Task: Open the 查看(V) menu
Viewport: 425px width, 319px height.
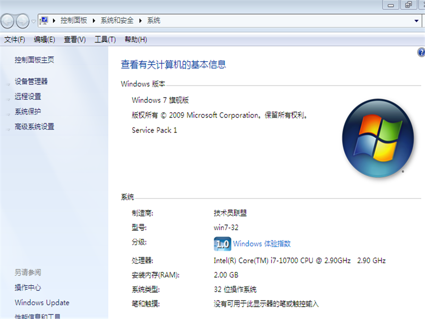Action: point(74,39)
